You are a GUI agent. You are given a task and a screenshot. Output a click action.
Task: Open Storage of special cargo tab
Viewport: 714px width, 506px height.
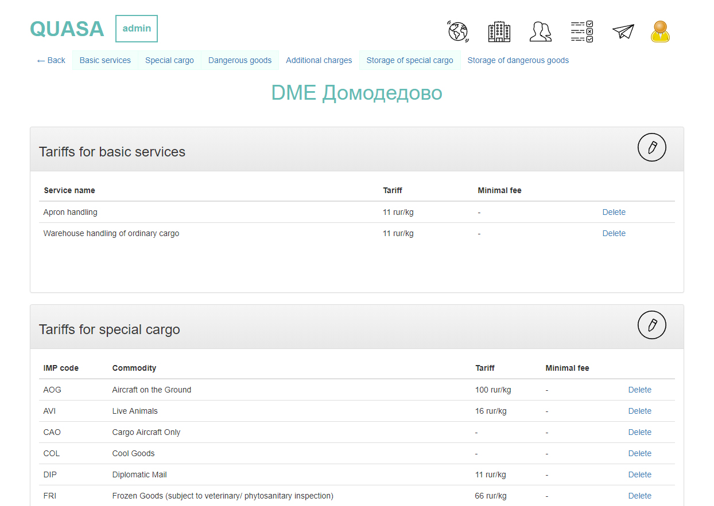tap(410, 60)
